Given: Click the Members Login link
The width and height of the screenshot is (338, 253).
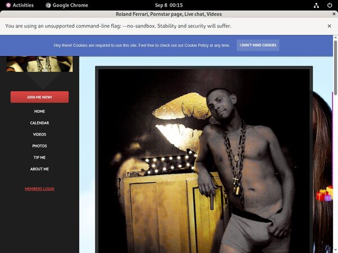Looking at the screenshot, I should tap(39, 189).
